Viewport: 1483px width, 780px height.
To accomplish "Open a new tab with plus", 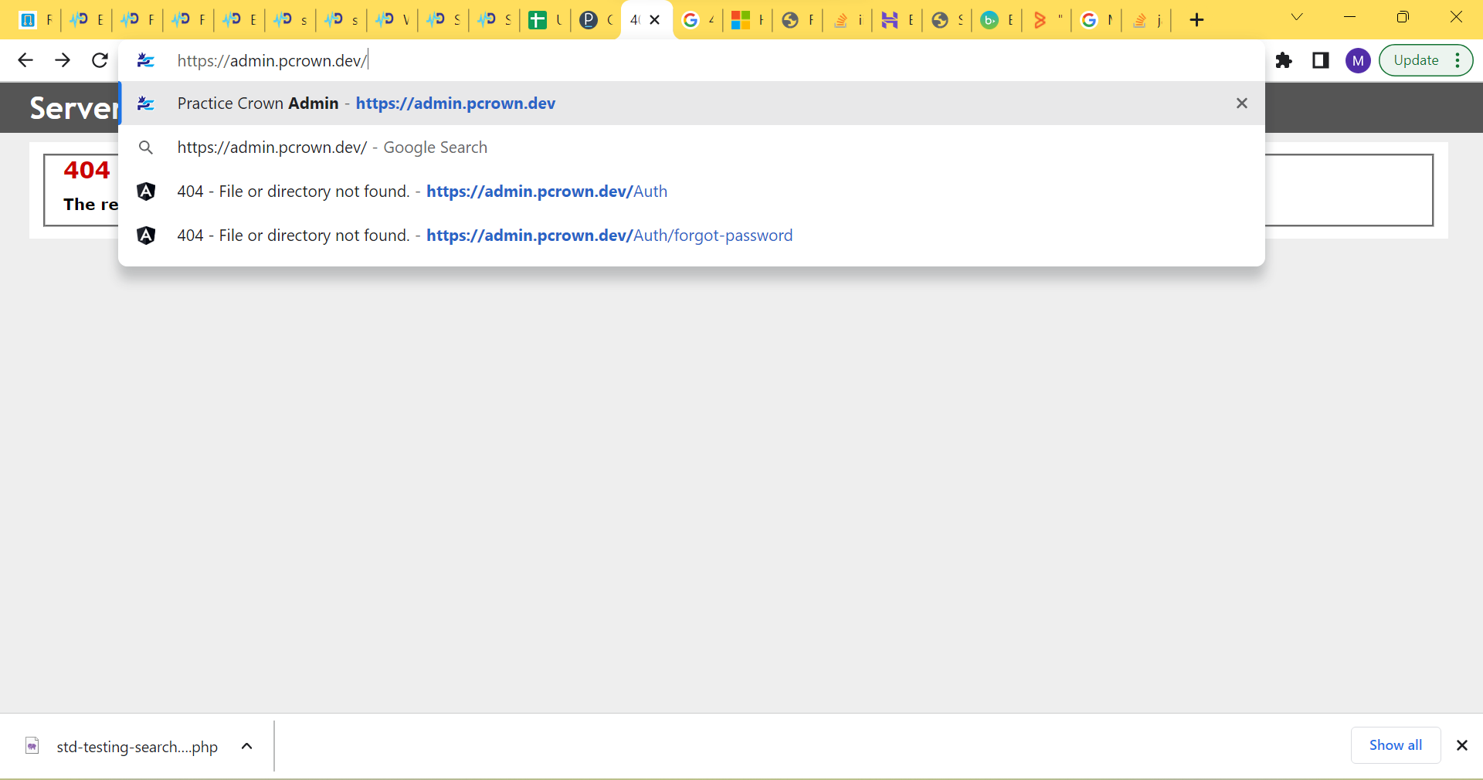I will 1196,20.
